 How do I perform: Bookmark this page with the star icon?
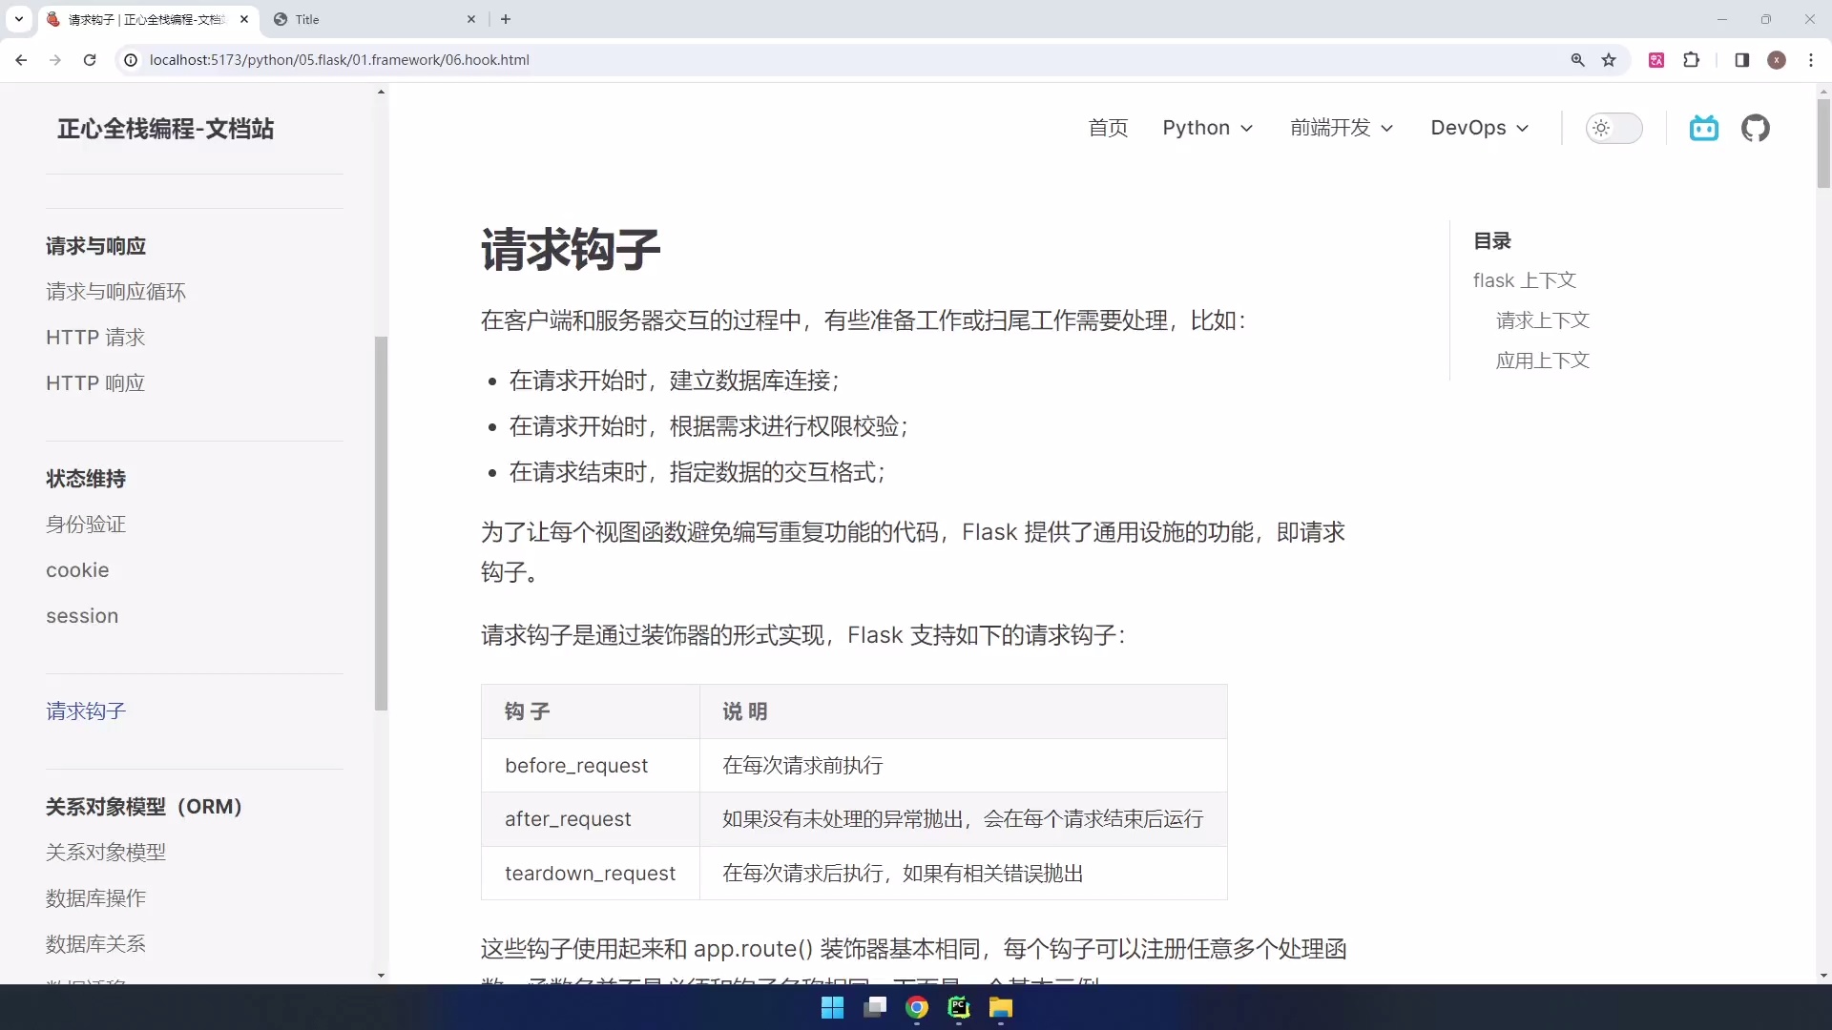pos(1610,59)
